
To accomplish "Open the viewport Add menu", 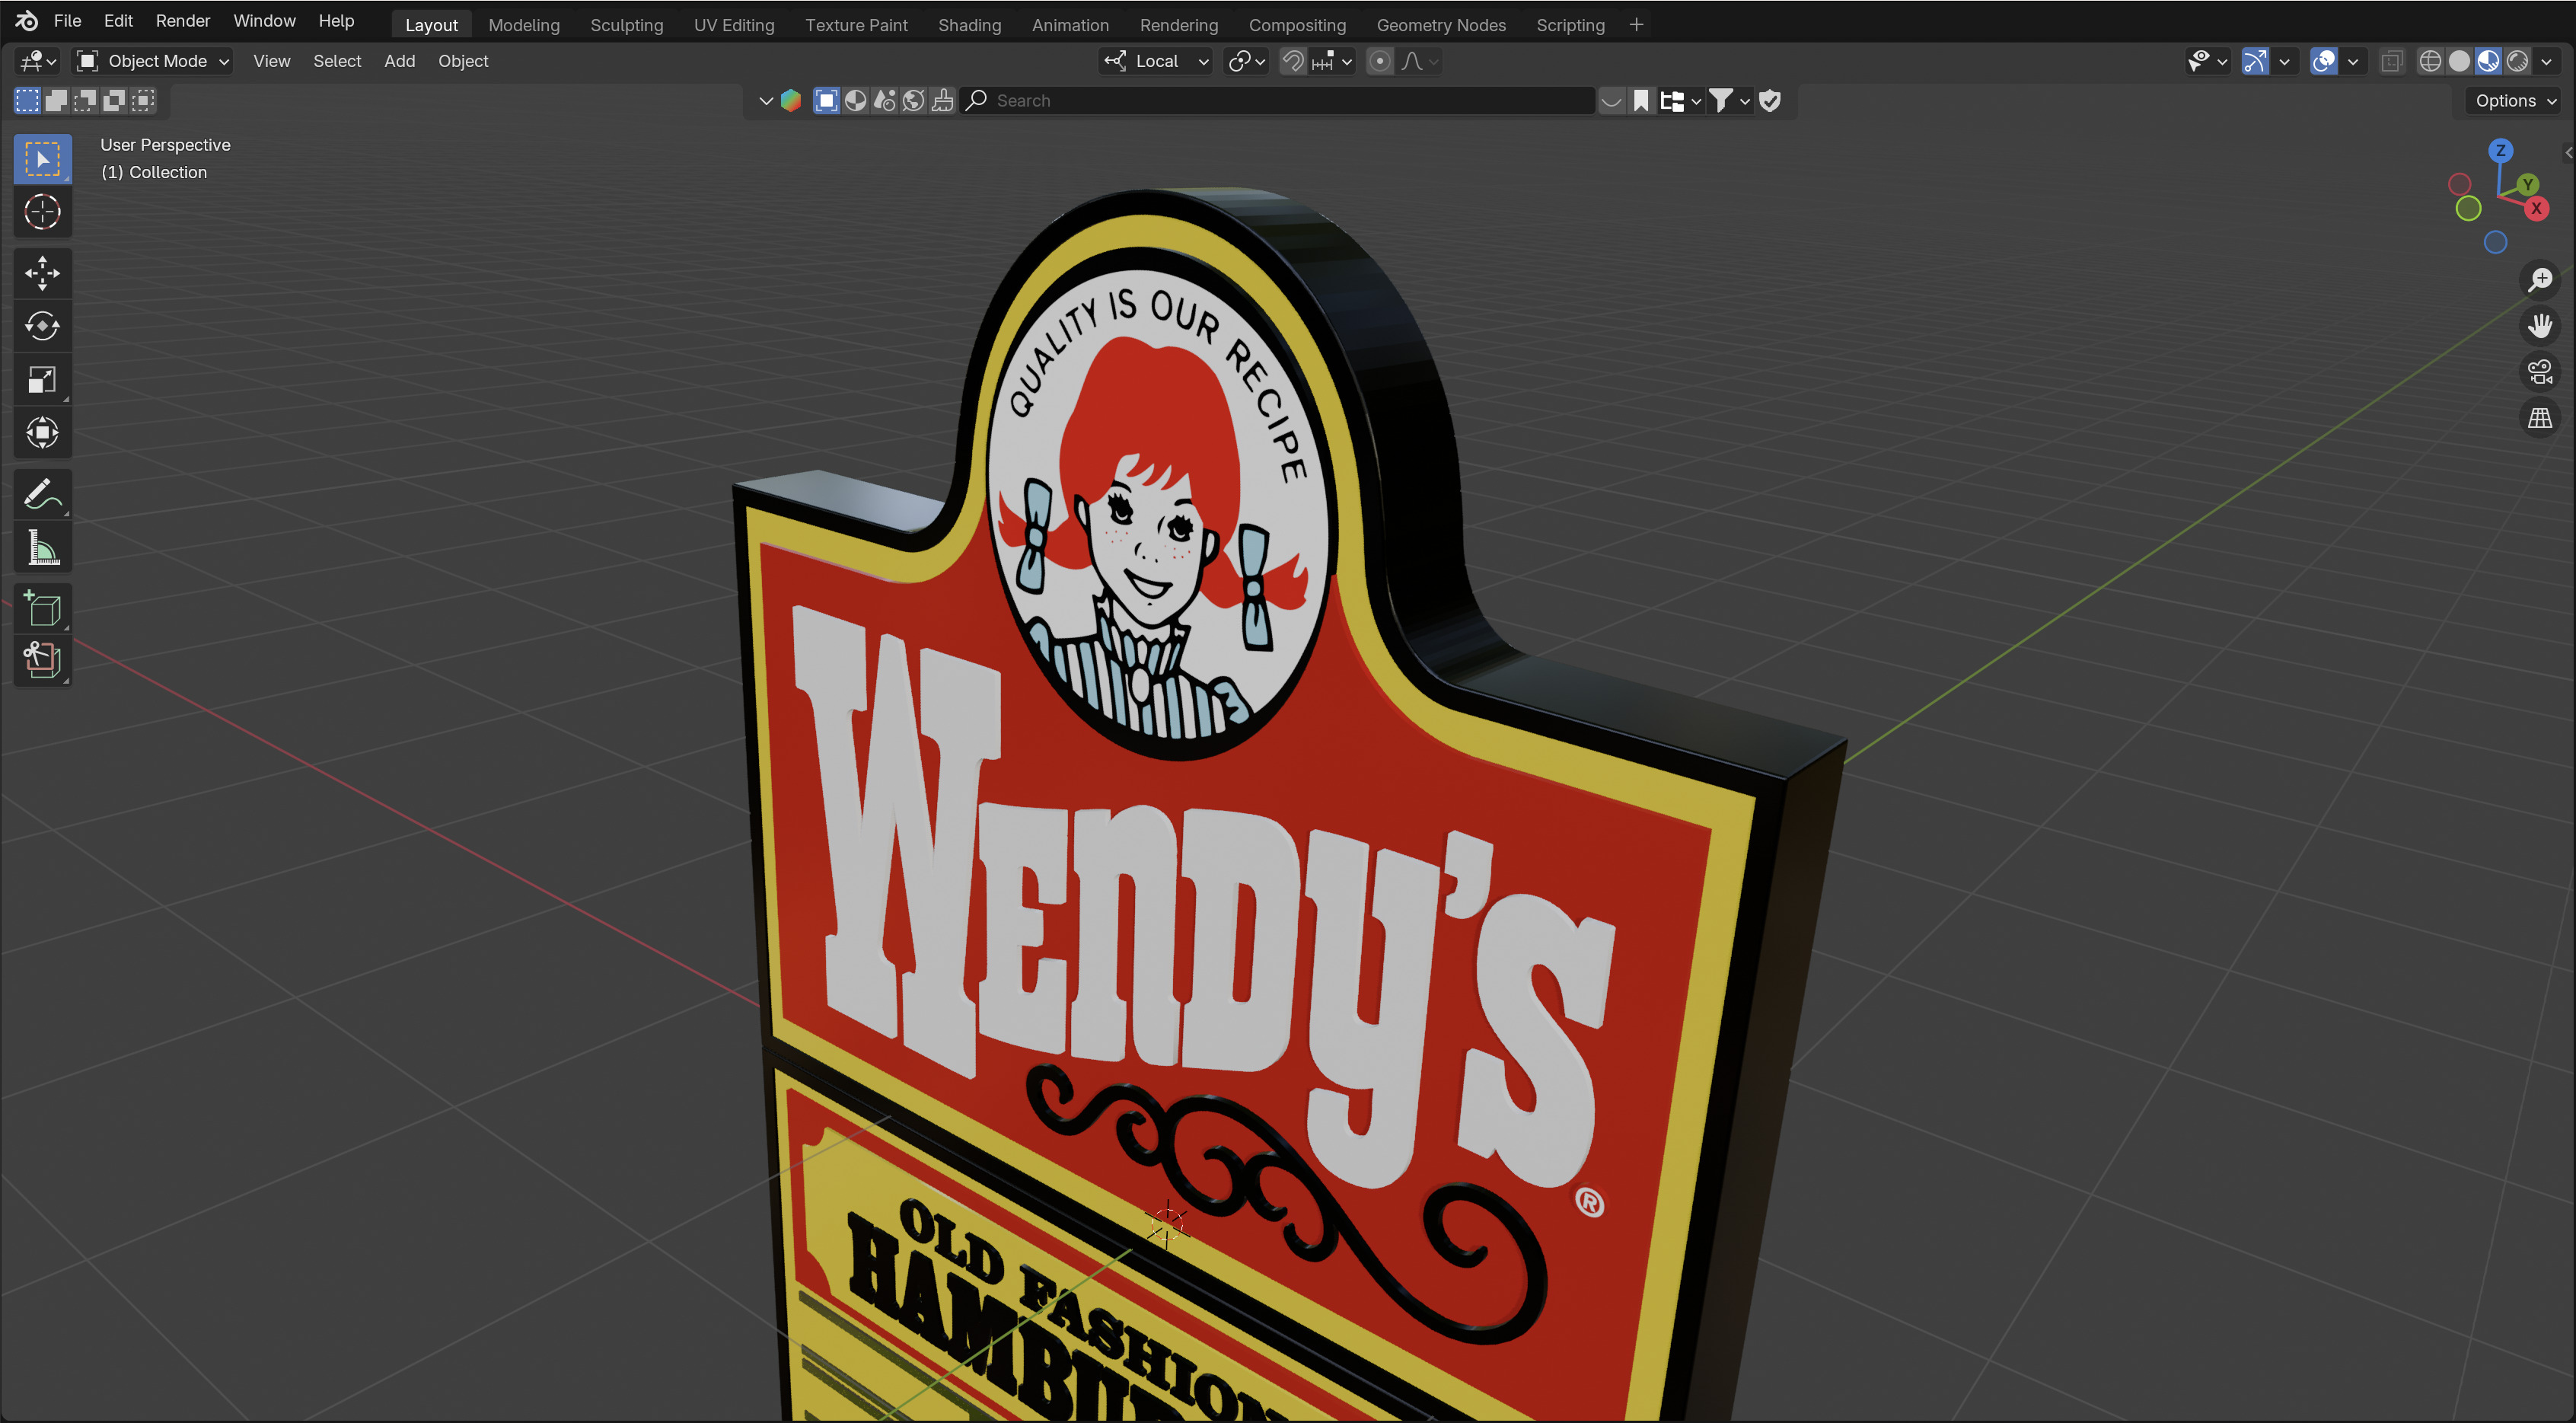I will [x=399, y=61].
